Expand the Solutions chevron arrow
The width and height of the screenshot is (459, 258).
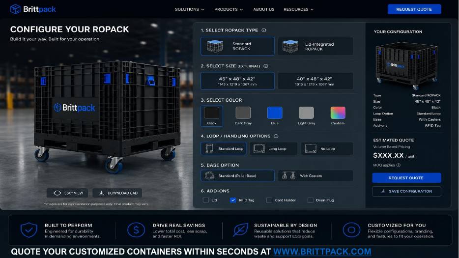[202, 10]
